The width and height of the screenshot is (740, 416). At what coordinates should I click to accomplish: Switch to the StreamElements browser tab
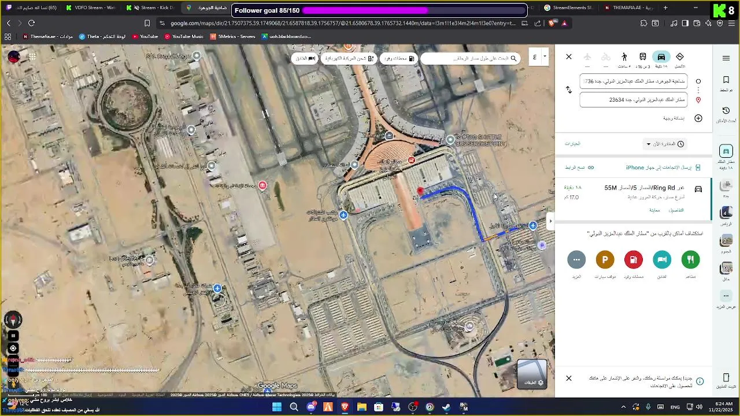tap(568, 8)
